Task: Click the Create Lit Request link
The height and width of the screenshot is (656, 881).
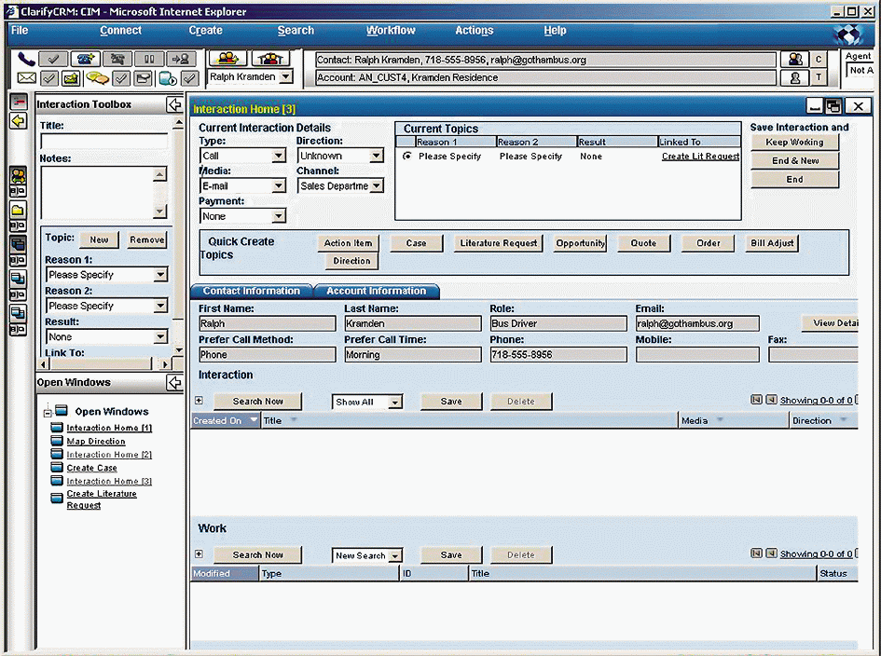Action: click(700, 157)
